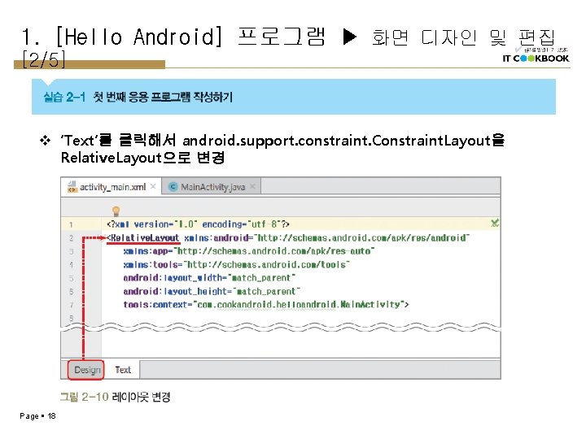Click the xml version declaration line

coord(198,224)
